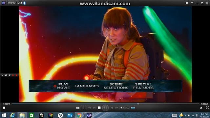Viewport: 210px width, 118px height.
Task: Click the PowerDVD taskbar icon
Action: (89, 115)
